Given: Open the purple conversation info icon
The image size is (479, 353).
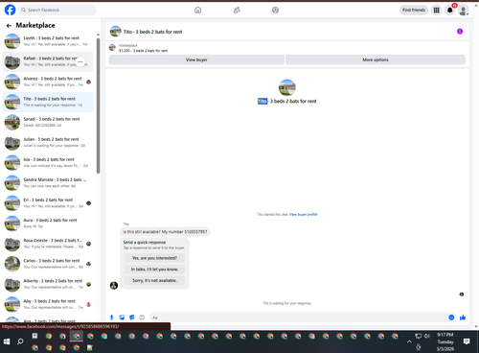Looking at the screenshot, I should [460, 32].
